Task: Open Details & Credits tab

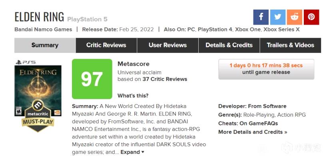Action: click(229, 45)
